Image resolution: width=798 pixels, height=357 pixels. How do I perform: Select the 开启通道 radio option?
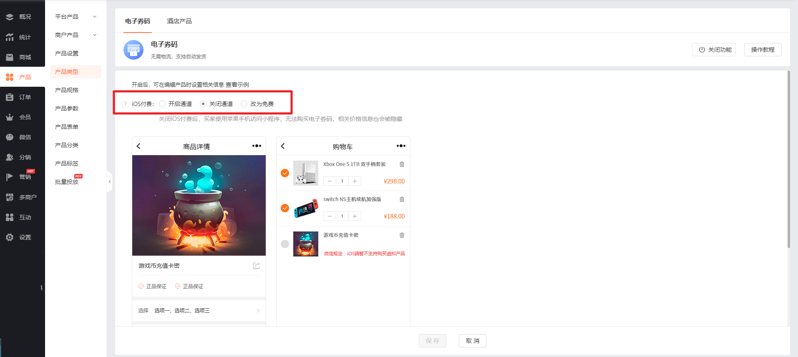(x=162, y=104)
